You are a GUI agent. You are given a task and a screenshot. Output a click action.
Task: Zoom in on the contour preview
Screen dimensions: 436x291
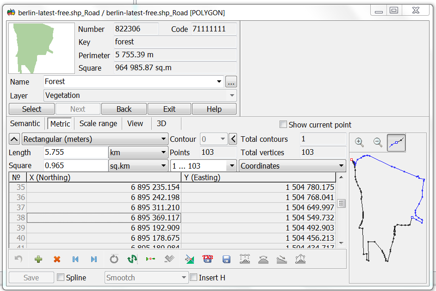tap(359, 142)
